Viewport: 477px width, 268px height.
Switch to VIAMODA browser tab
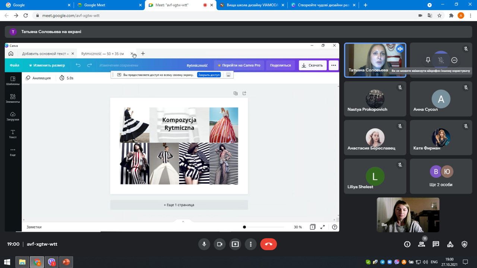252,5
